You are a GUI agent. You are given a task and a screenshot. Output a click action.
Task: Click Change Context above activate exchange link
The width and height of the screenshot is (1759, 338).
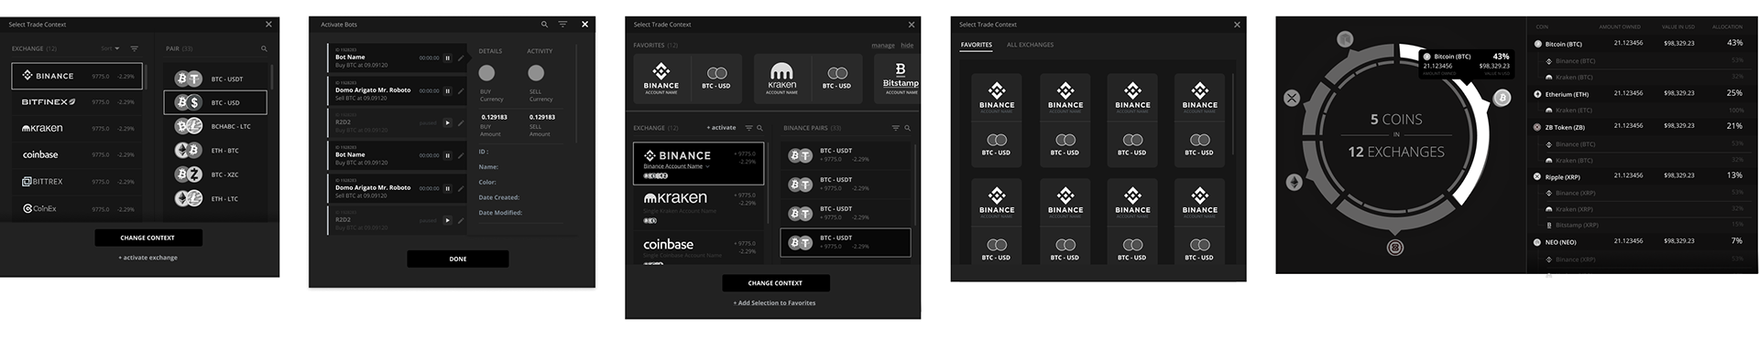(x=148, y=238)
